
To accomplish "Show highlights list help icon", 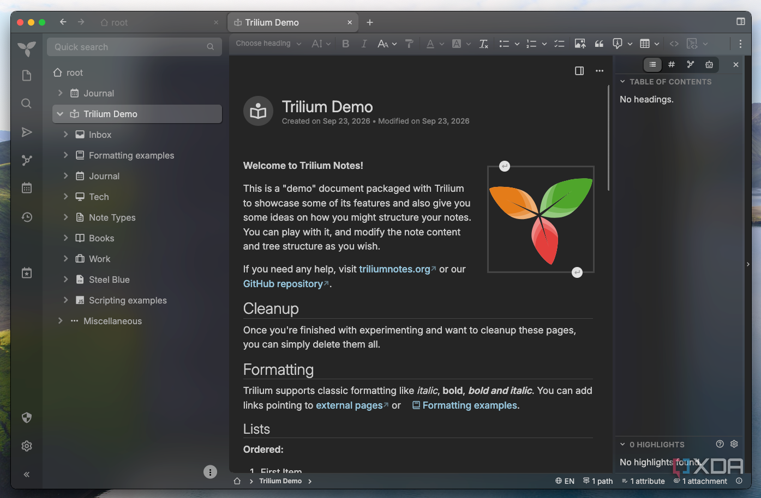I will pos(720,444).
